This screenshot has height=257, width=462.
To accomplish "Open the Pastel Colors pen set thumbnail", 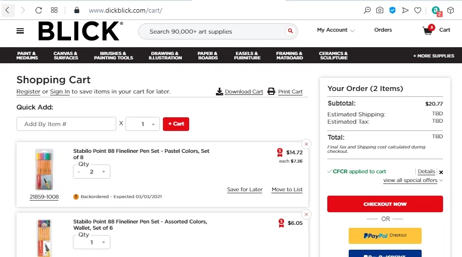I will (44, 170).
